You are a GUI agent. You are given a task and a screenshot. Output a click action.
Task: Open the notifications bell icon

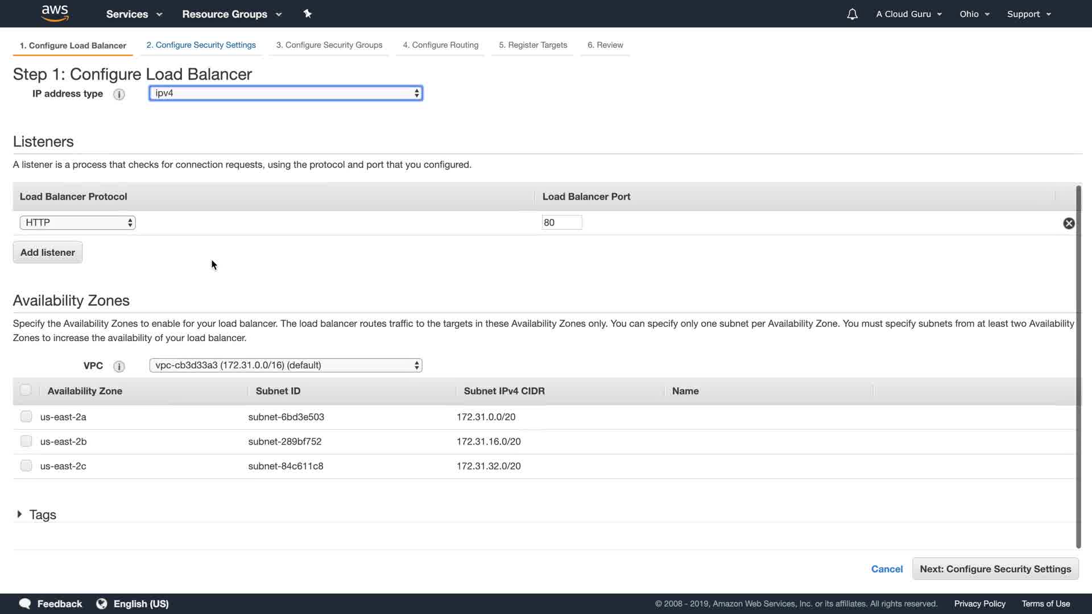coord(852,14)
